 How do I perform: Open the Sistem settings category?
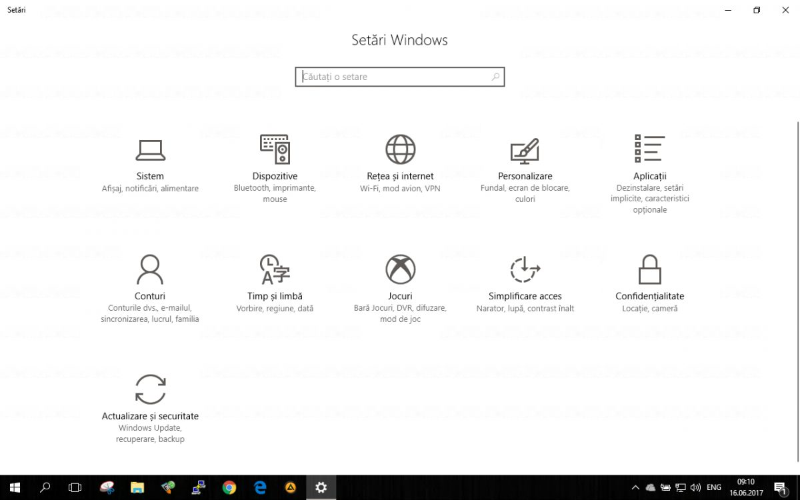150,164
